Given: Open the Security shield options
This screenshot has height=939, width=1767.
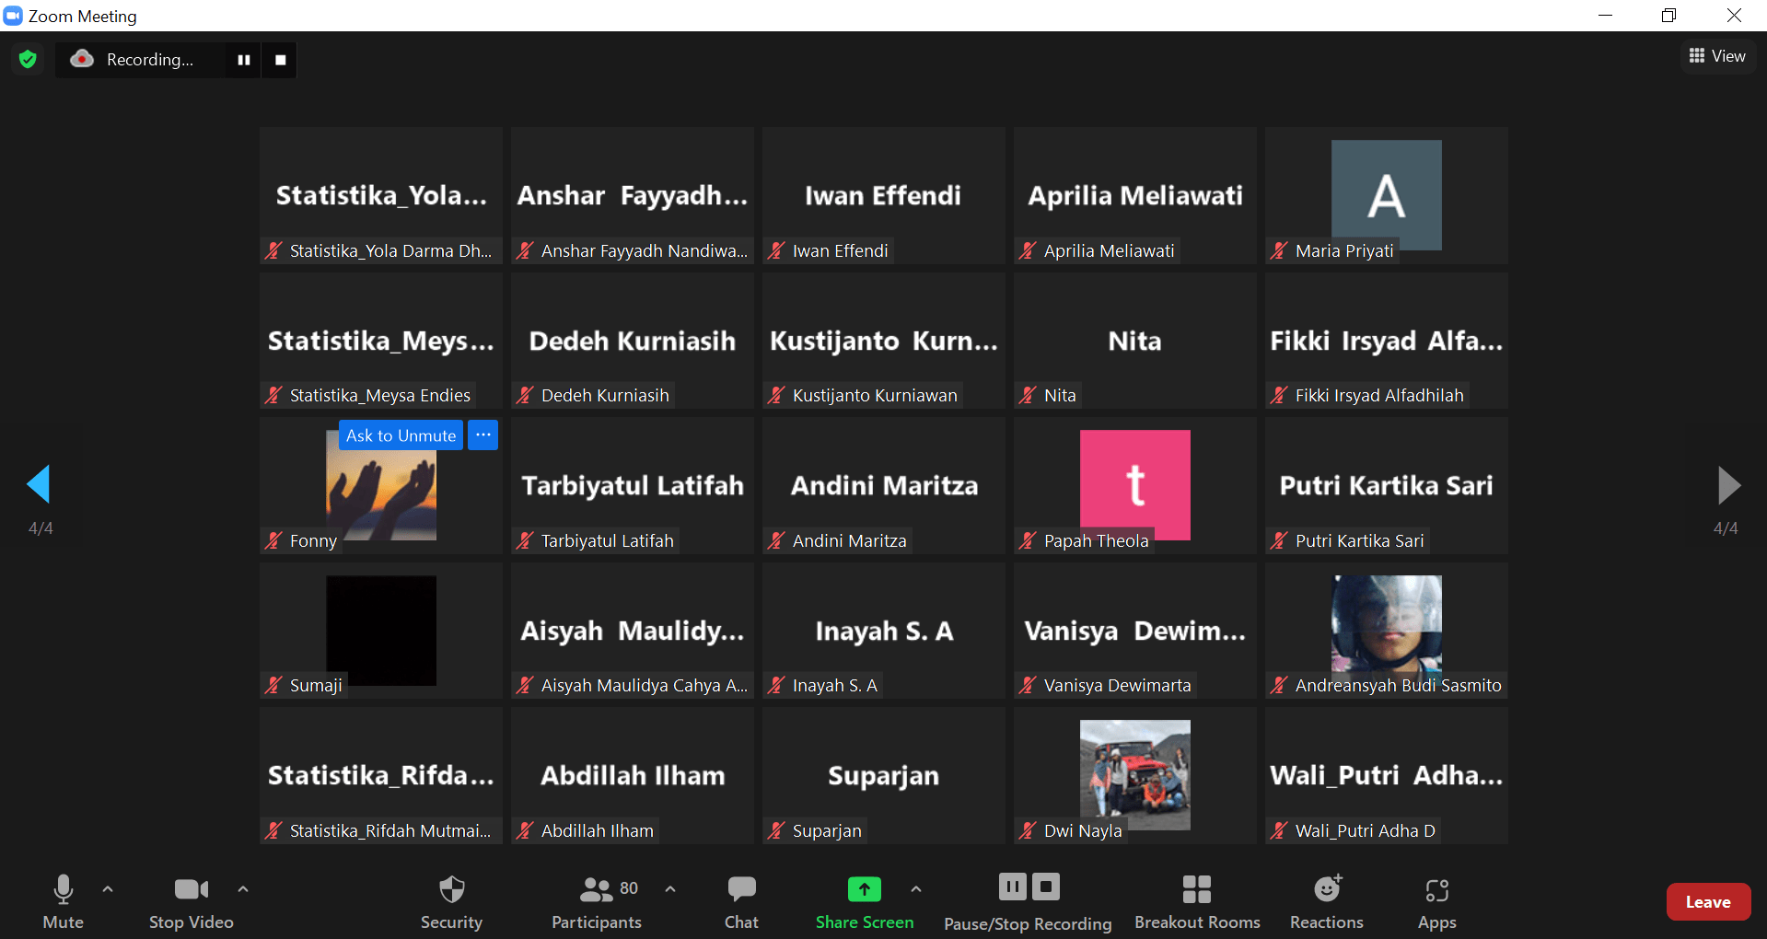Looking at the screenshot, I should click(x=451, y=901).
